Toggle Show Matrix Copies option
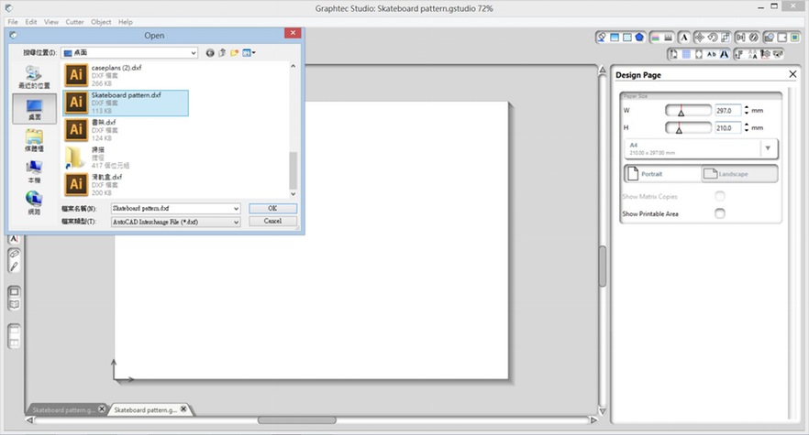Image resolution: width=809 pixels, height=435 pixels. click(x=720, y=196)
